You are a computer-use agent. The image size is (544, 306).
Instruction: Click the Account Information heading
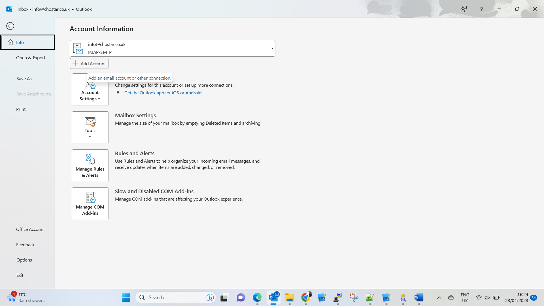point(101,29)
